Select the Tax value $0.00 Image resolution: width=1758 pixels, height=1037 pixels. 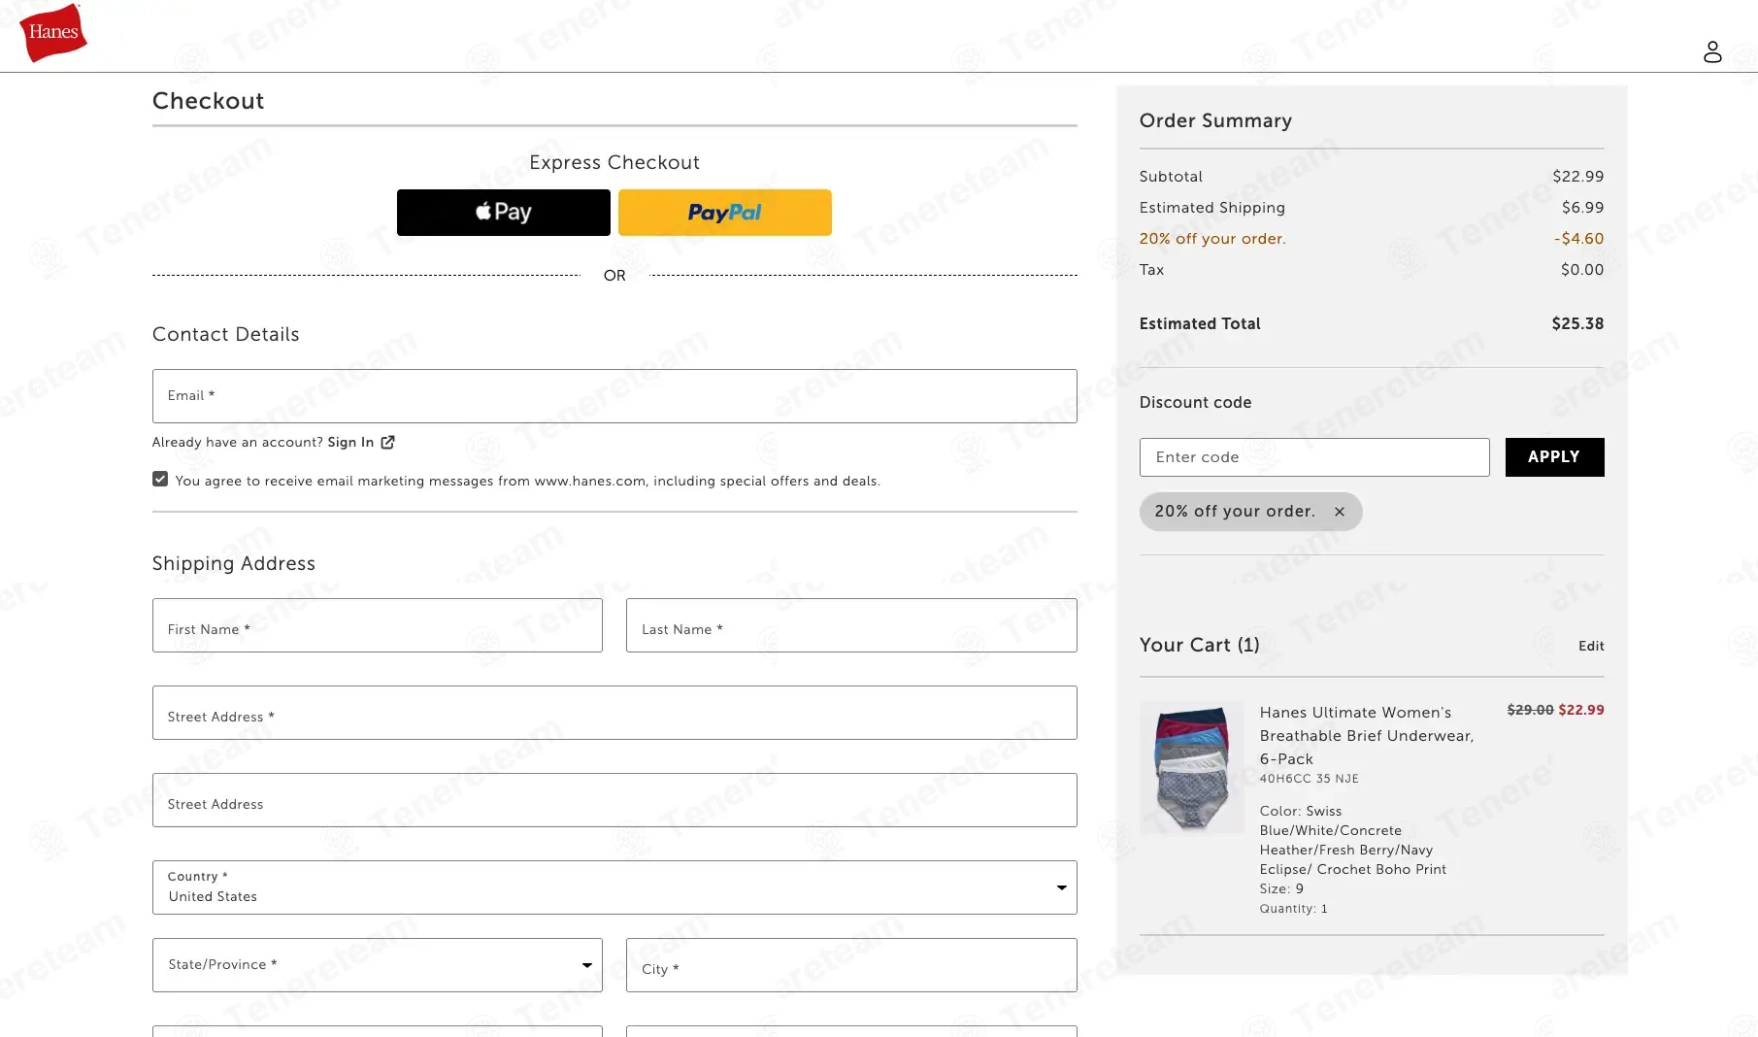(x=1582, y=270)
